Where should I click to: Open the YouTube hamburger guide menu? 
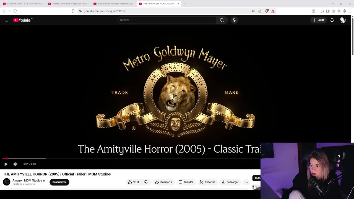(x=7, y=20)
